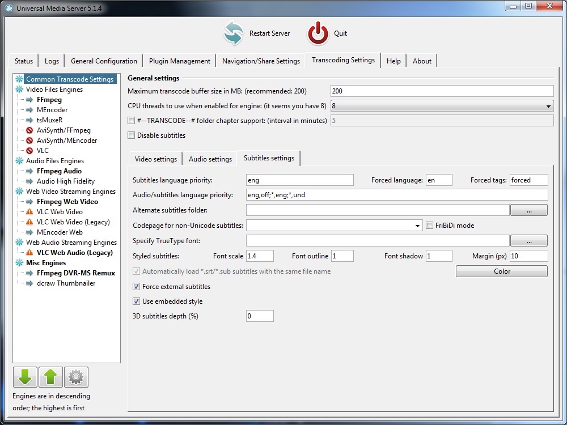Enable FriBiDi mode checkbox
The height and width of the screenshot is (425, 567).
430,226
